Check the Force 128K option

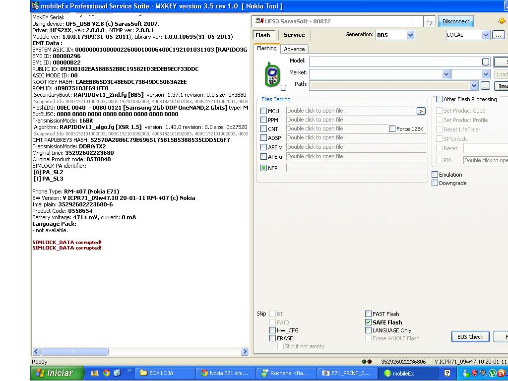[392, 129]
